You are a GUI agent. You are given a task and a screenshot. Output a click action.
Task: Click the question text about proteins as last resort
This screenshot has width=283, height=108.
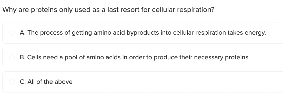pos(108,10)
